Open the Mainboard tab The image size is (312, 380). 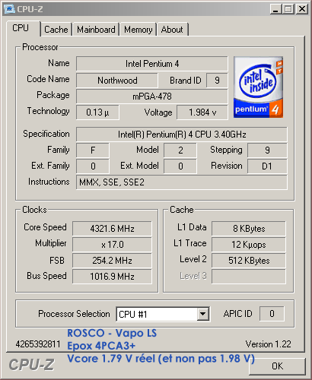coord(96,30)
